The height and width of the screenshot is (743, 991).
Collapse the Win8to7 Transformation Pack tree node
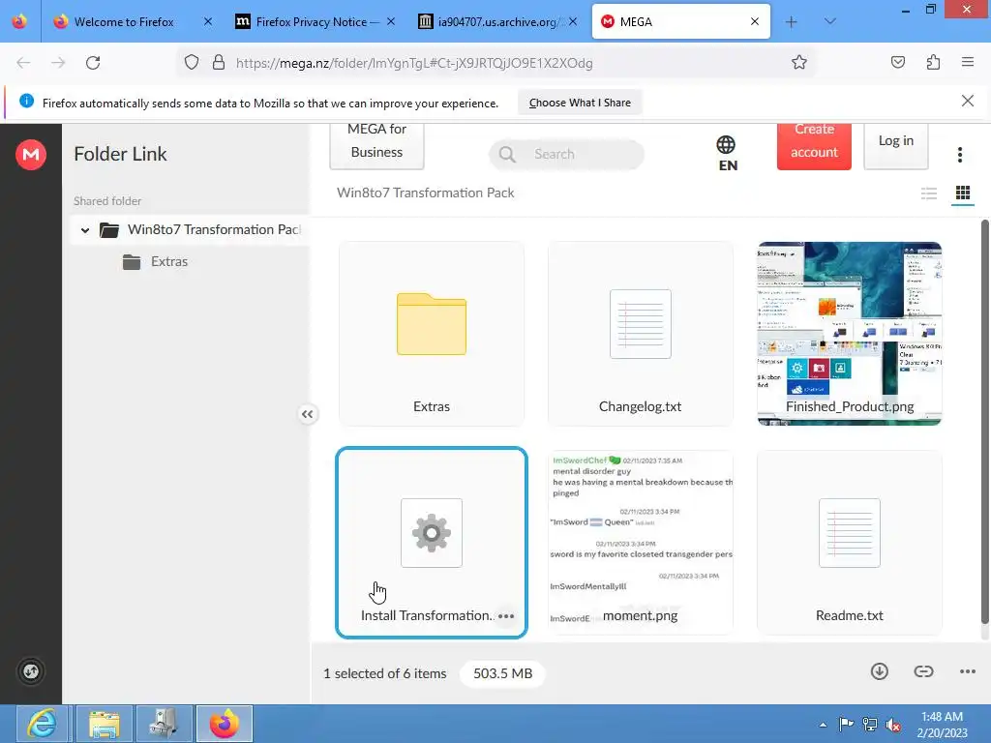coord(85,230)
